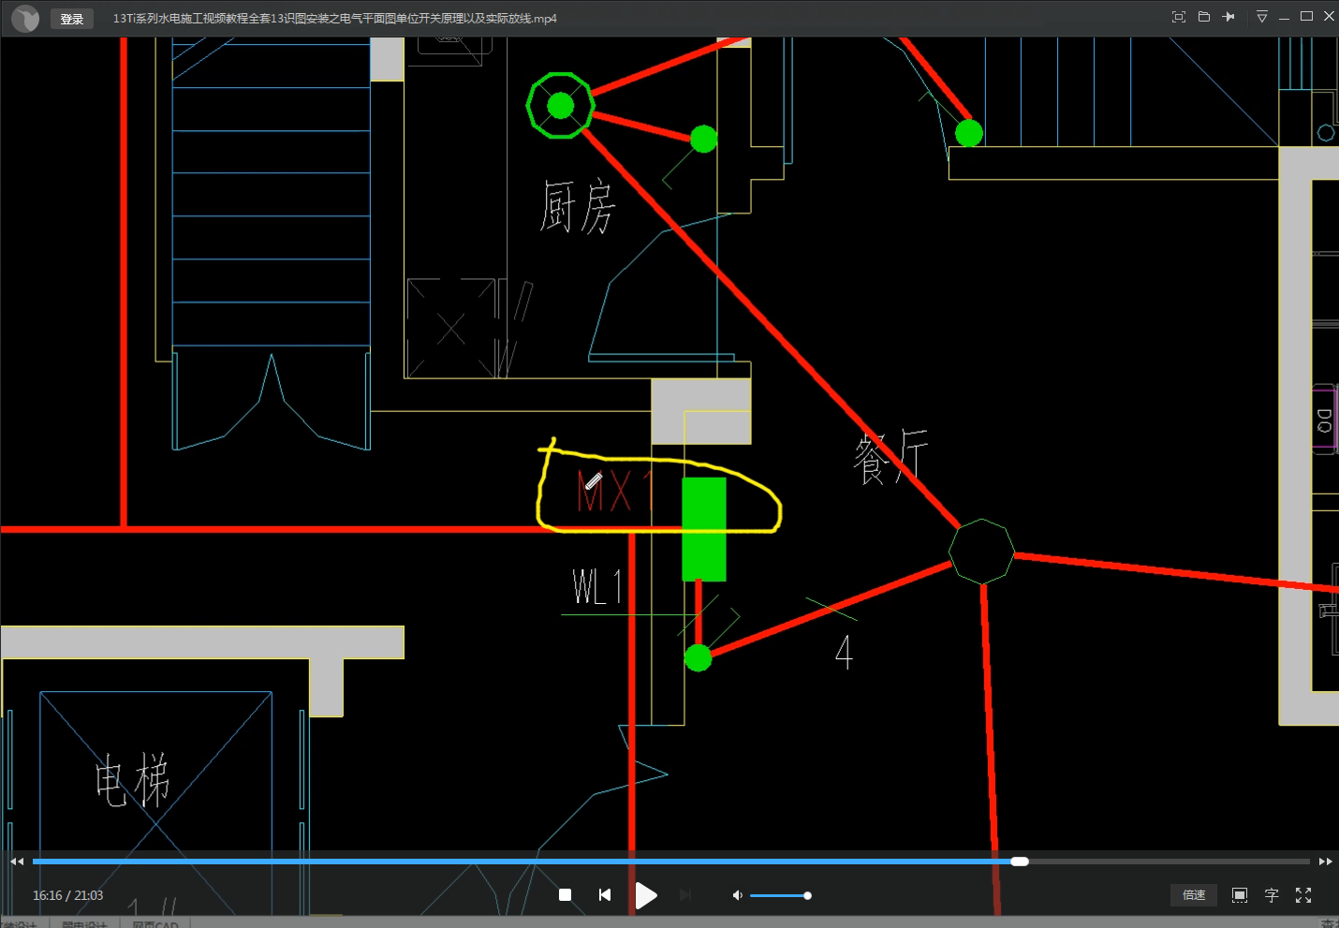Maximize the player window

[x=1306, y=16]
